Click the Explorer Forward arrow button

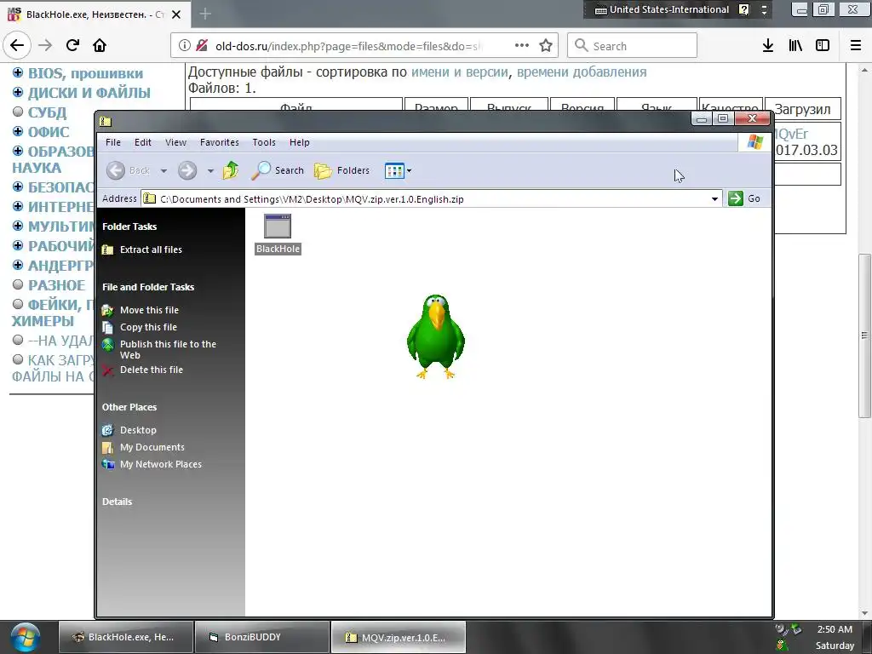tap(187, 170)
